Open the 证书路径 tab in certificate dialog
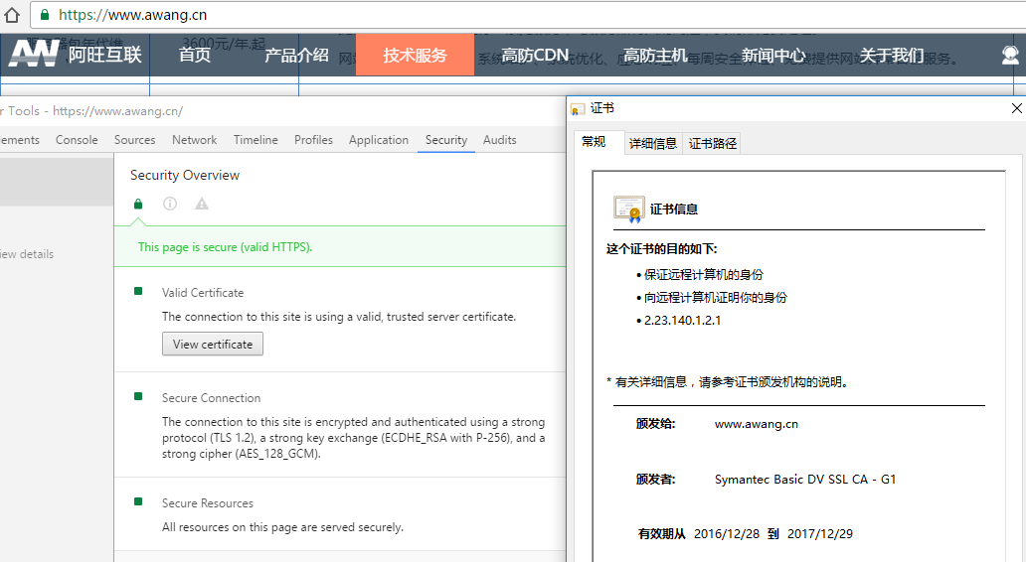1026x562 pixels. point(713,143)
